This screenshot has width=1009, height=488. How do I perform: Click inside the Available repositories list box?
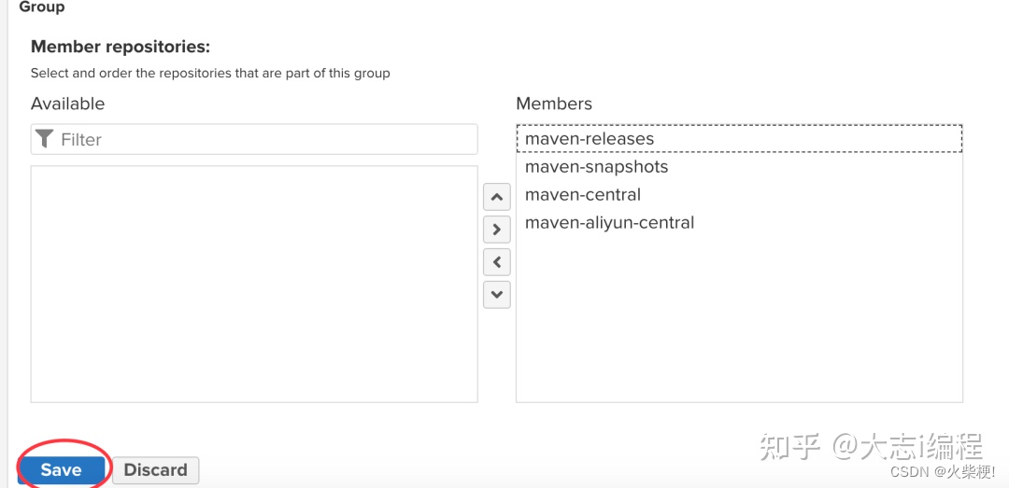pyautogui.click(x=254, y=284)
